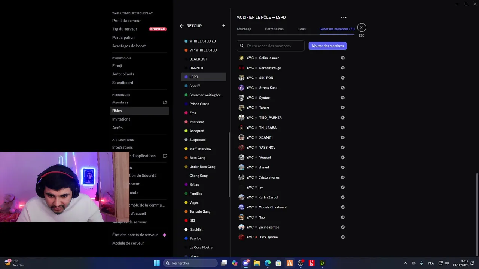Screen dimensions: 479x269
Task: Add a new role with the plus icon
Action: [x=224, y=26]
